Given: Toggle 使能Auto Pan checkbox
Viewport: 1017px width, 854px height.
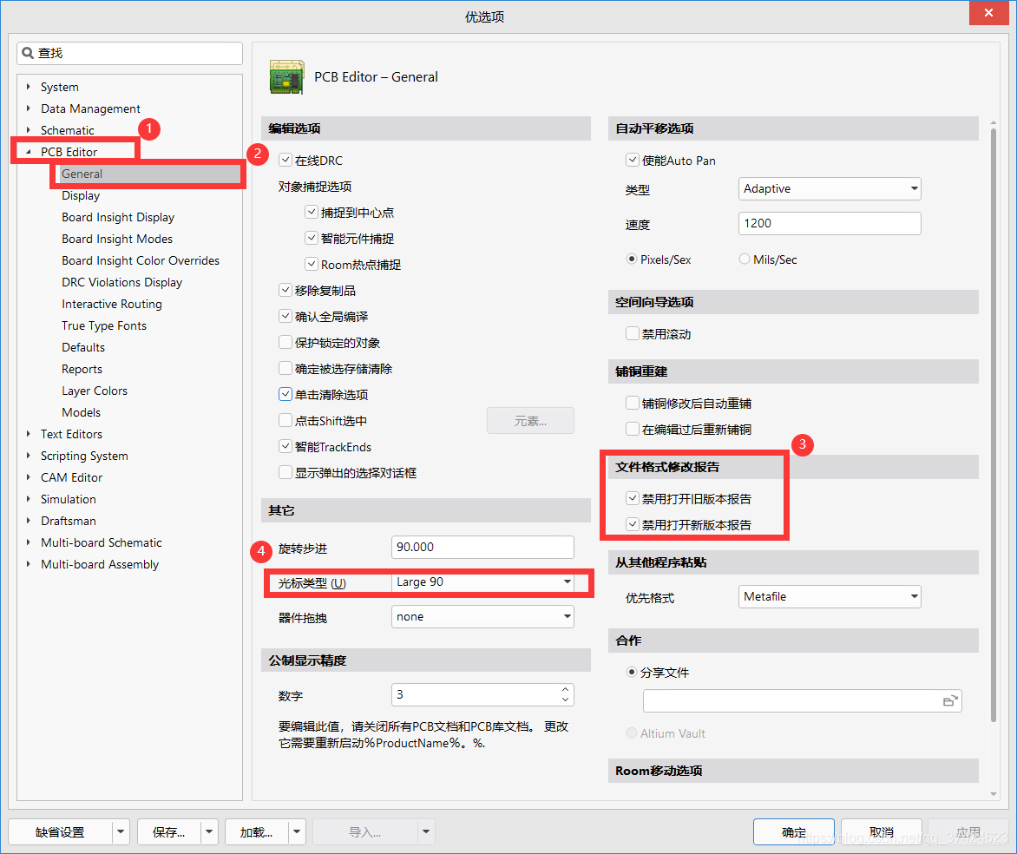Looking at the screenshot, I should tap(633, 160).
